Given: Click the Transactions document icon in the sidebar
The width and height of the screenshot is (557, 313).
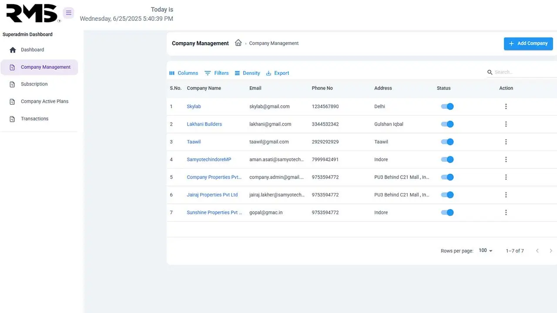Looking at the screenshot, I should (x=12, y=119).
